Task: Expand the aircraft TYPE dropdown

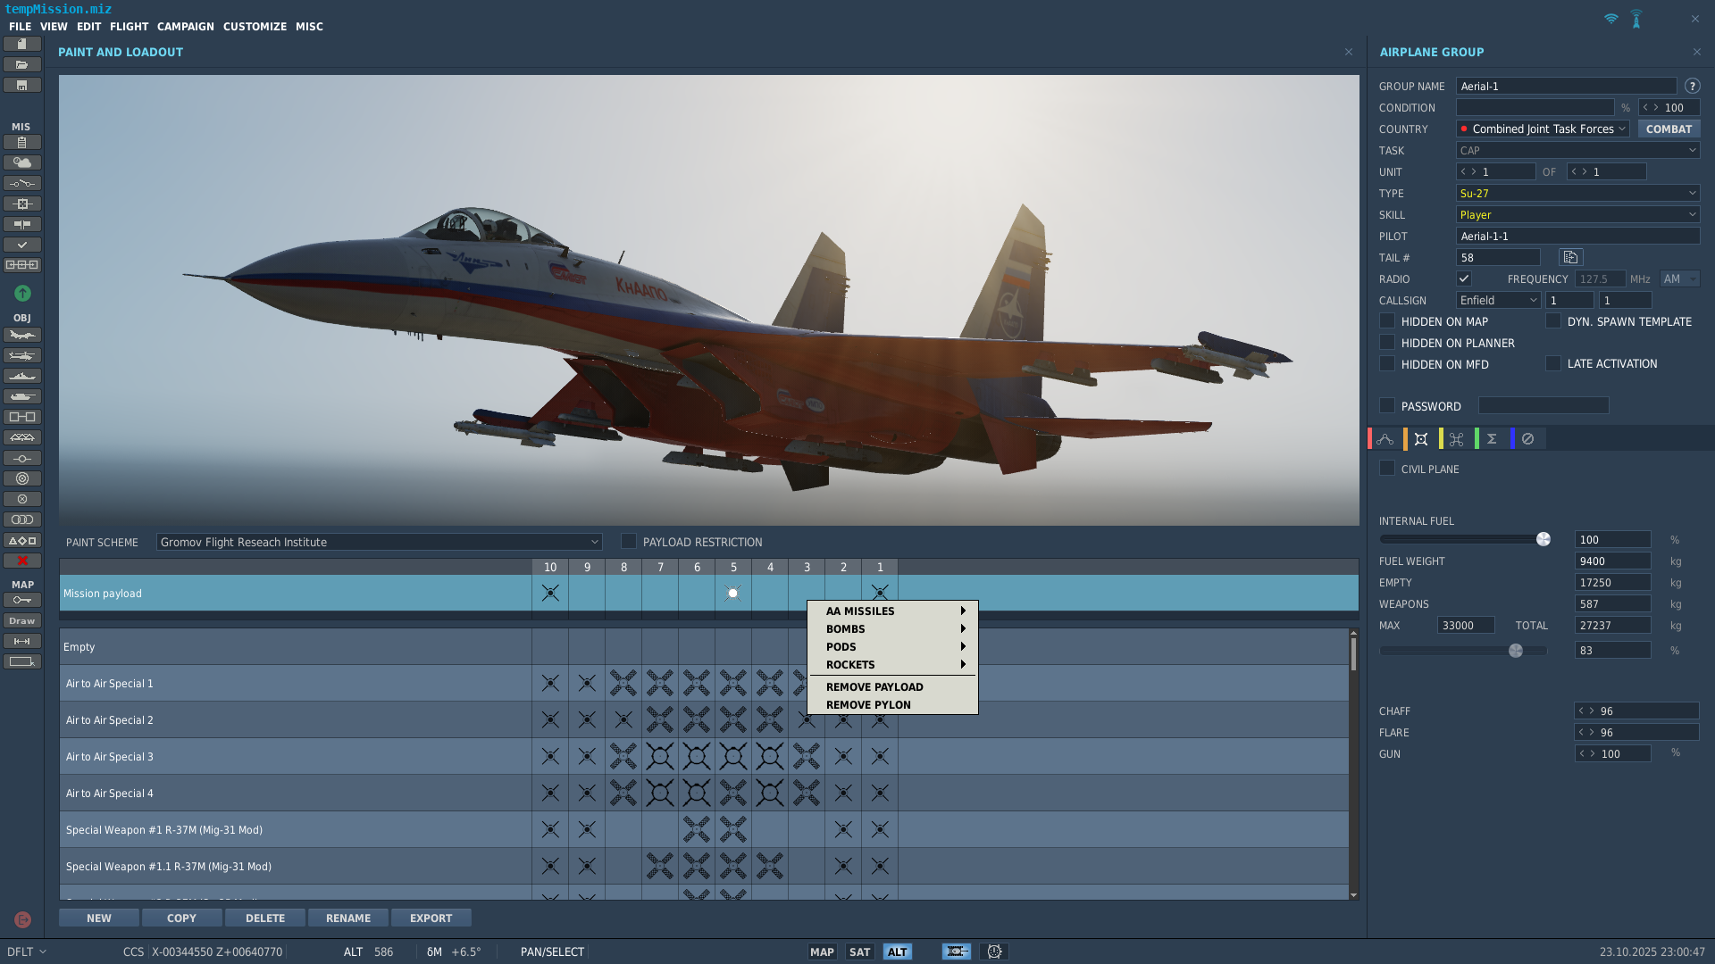Action: 1577,194
